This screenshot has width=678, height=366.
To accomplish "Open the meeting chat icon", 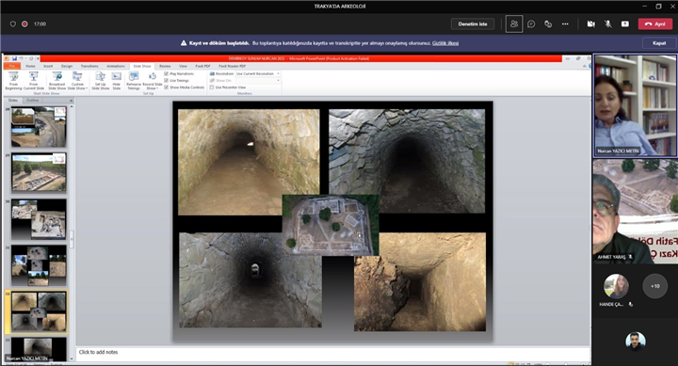I will 531,24.
